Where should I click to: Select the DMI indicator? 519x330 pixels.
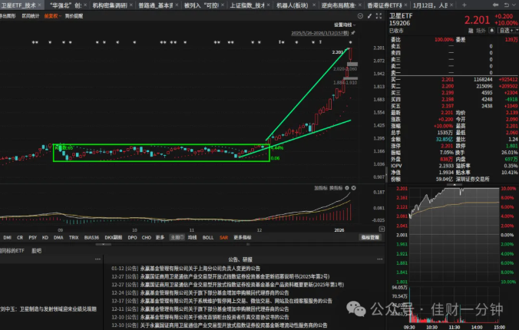(7, 238)
